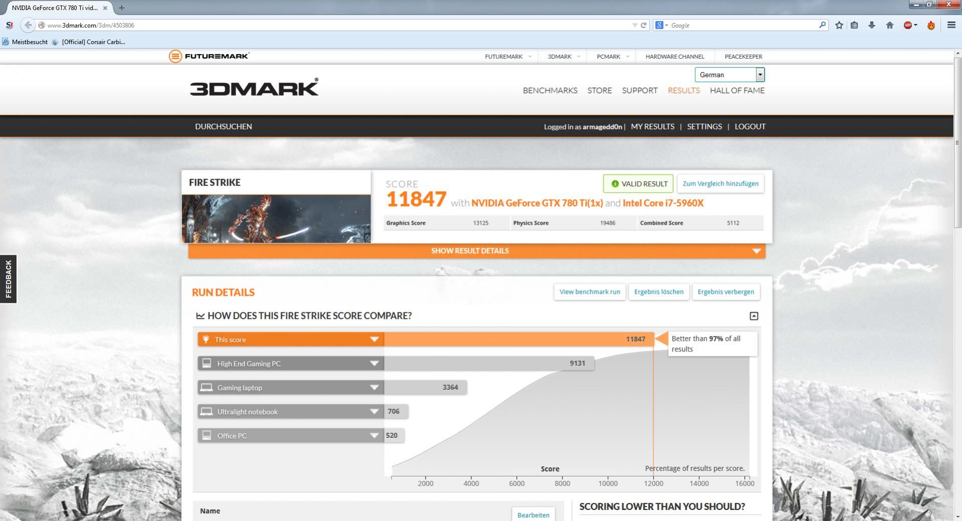Click the Bearbeiten button next to Name
This screenshot has width=962, height=521.
click(x=533, y=514)
